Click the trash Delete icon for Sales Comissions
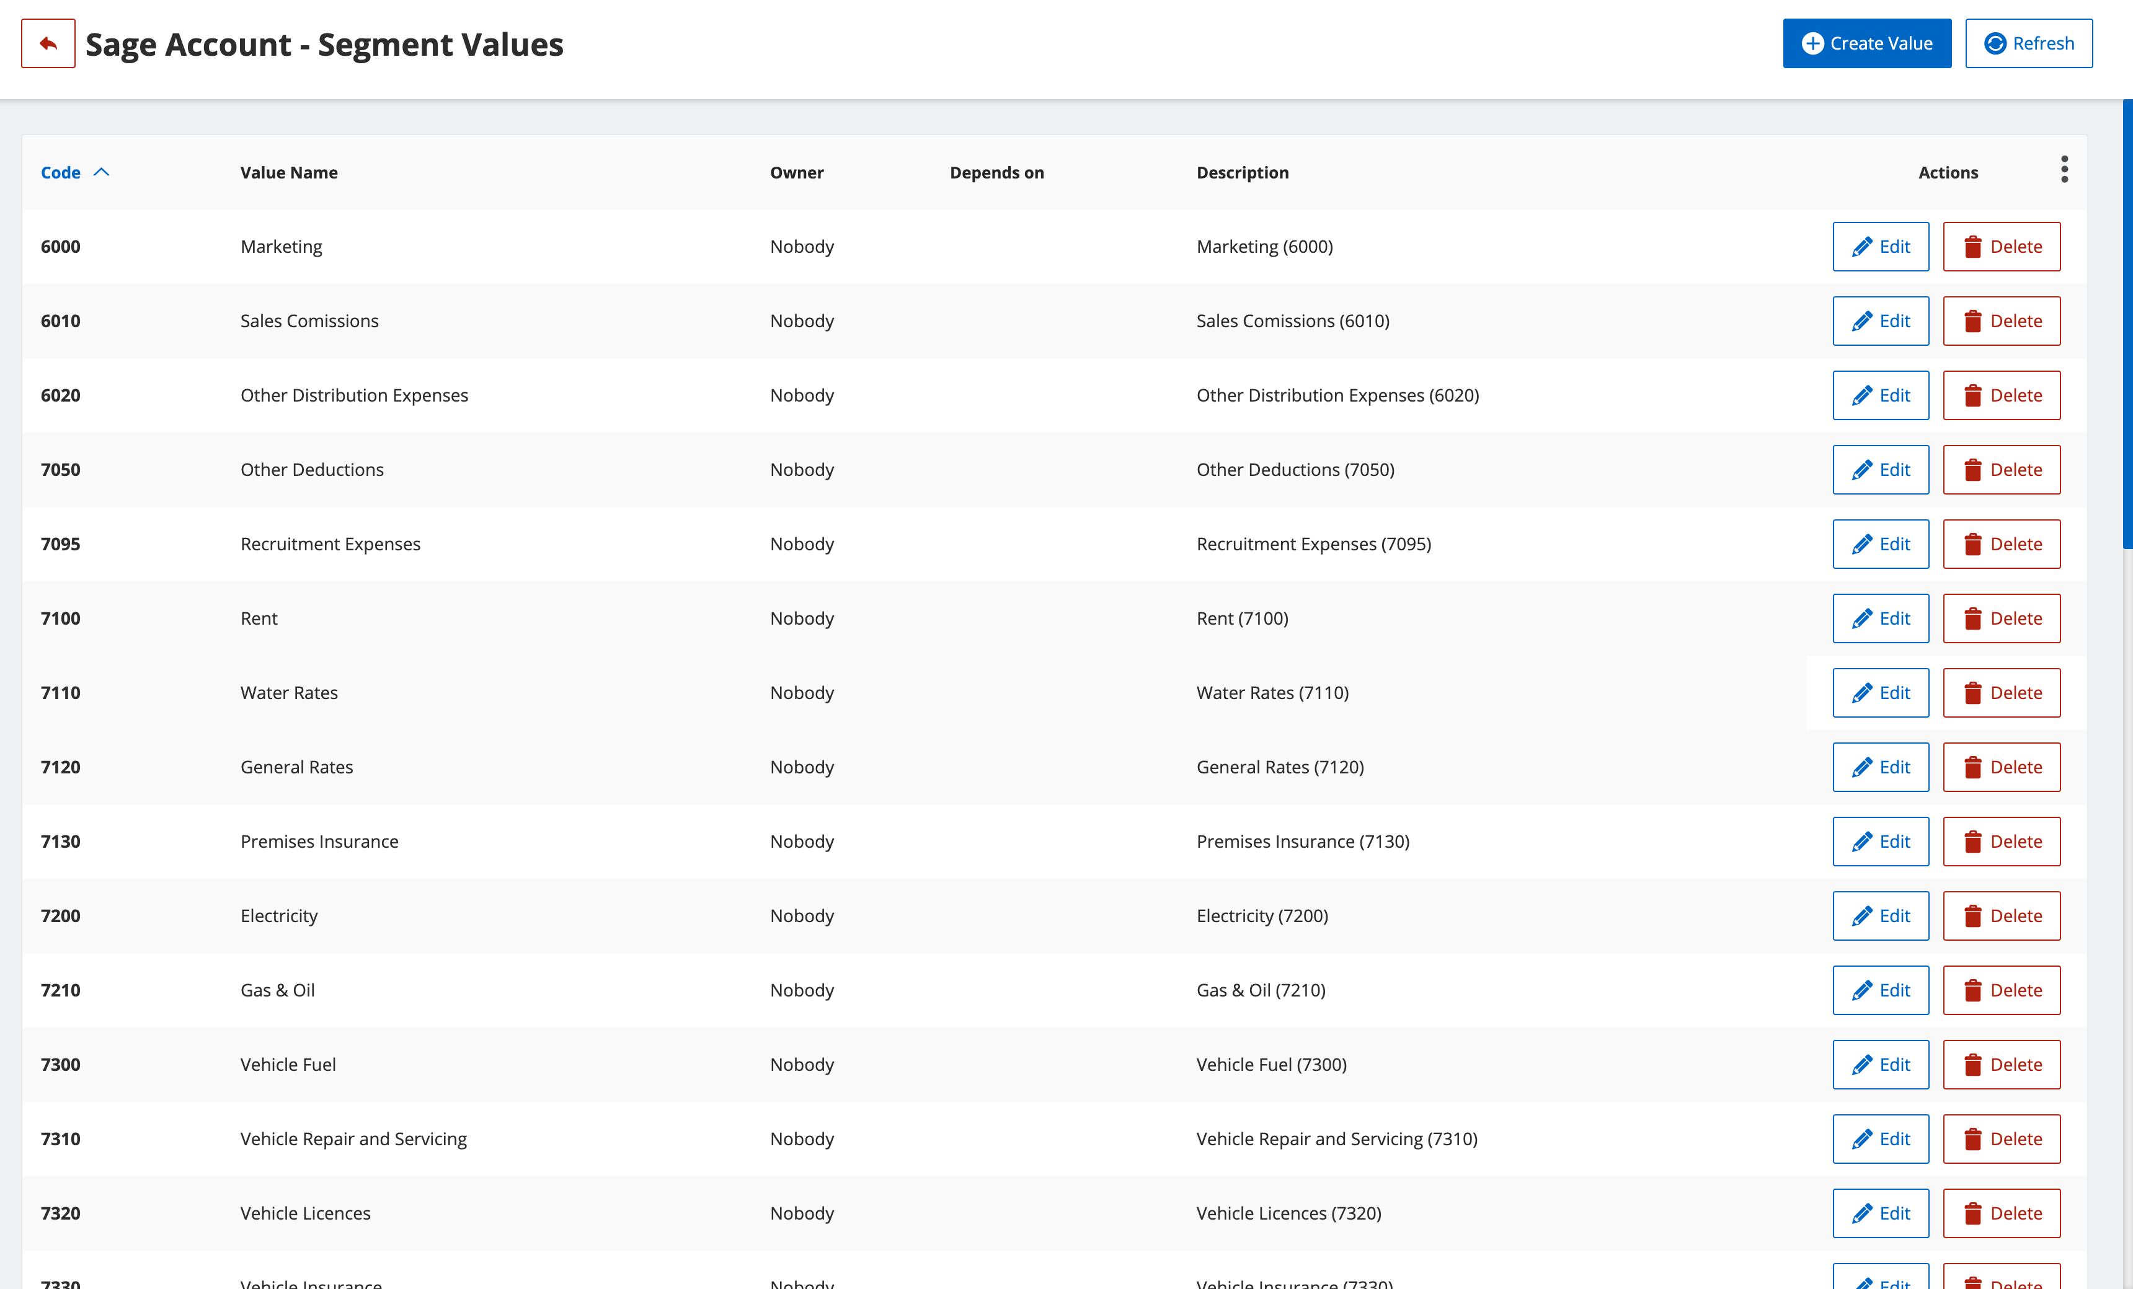The width and height of the screenshot is (2133, 1289). [1973, 322]
